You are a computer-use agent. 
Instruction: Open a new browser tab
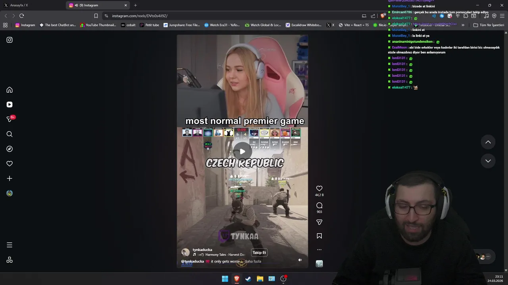pyautogui.click(x=135, y=5)
